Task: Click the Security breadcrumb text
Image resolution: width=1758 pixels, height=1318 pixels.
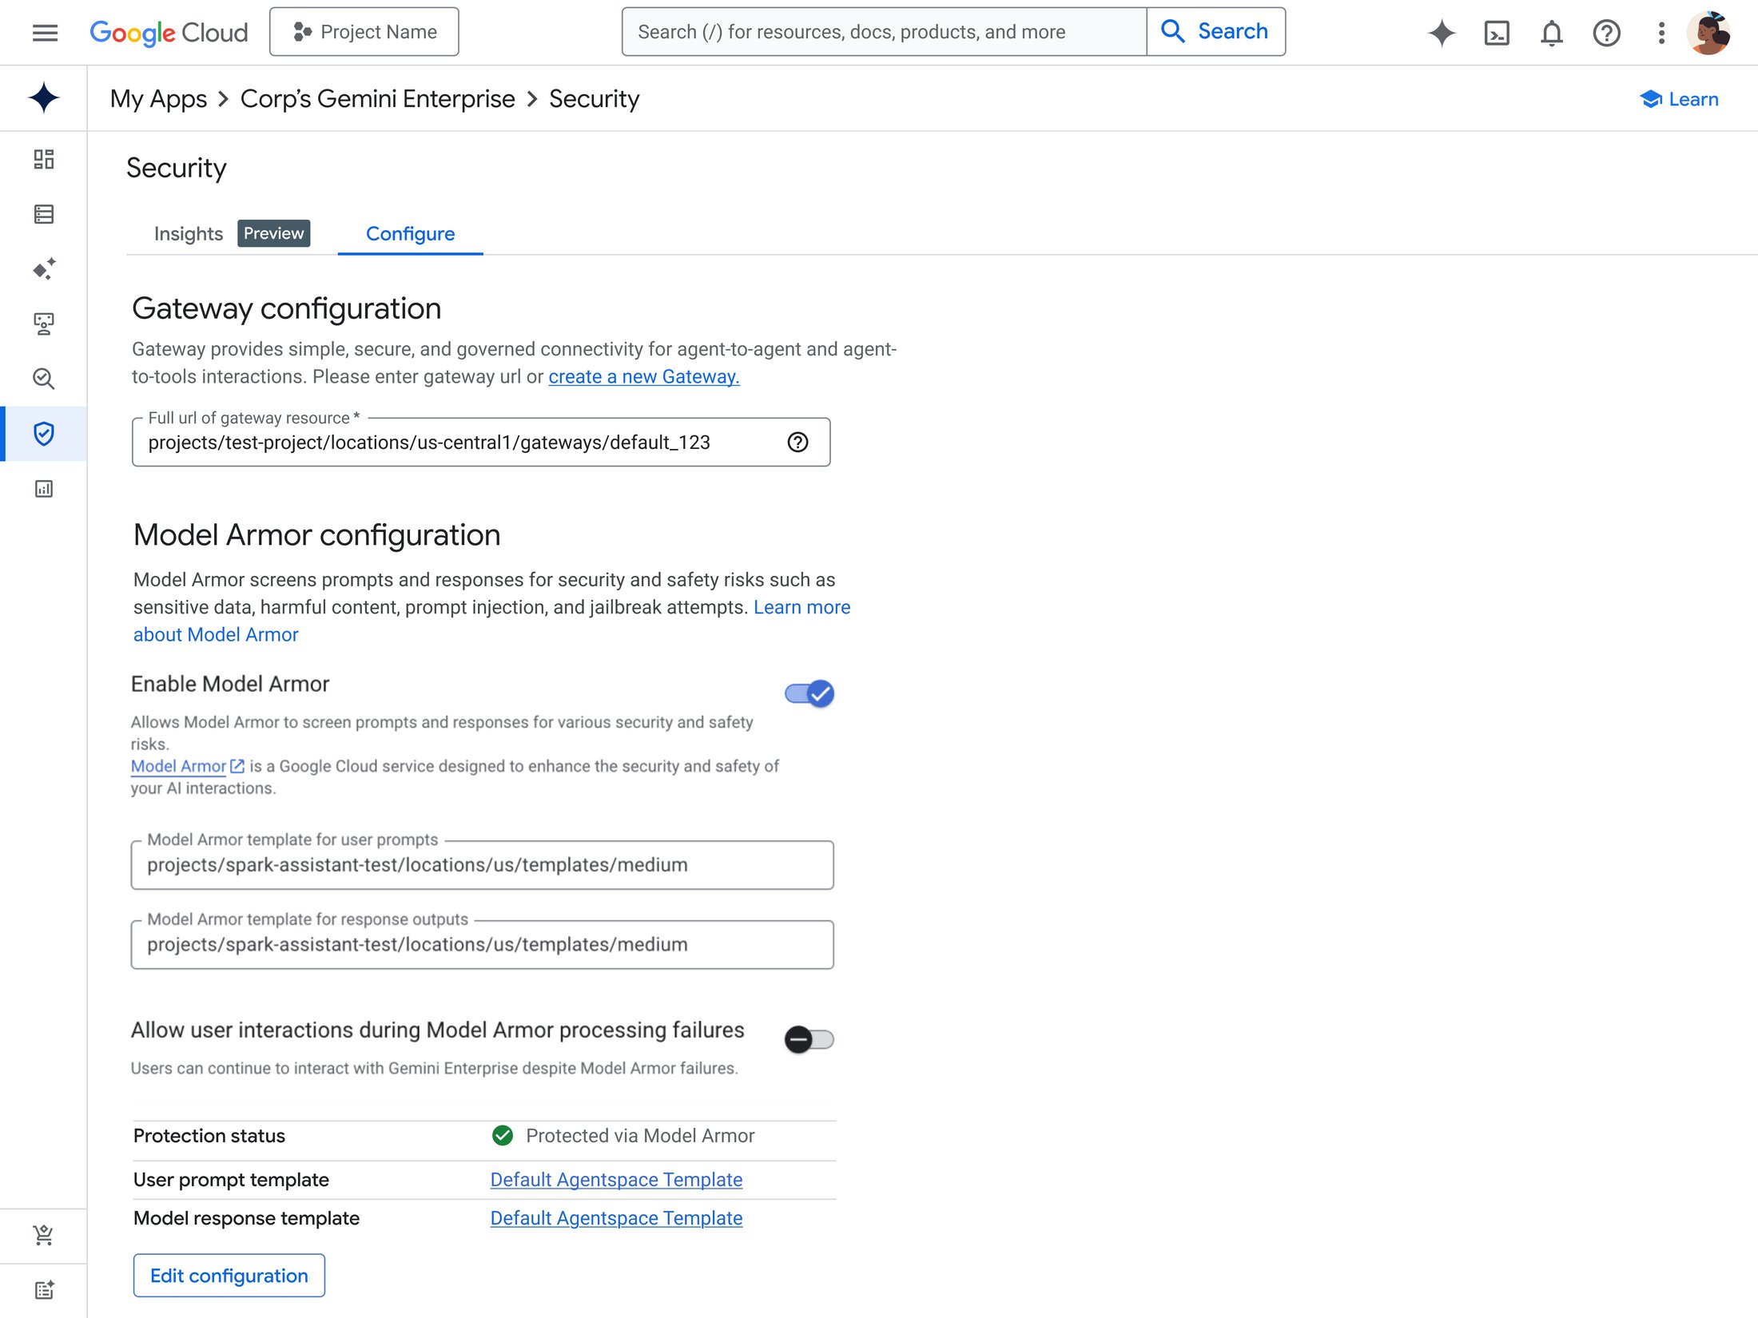Action: click(x=594, y=98)
